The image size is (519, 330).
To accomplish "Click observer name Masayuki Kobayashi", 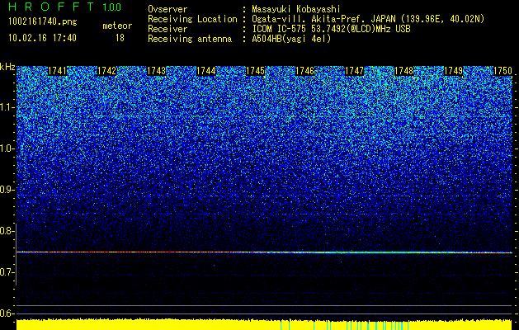I will point(296,9).
